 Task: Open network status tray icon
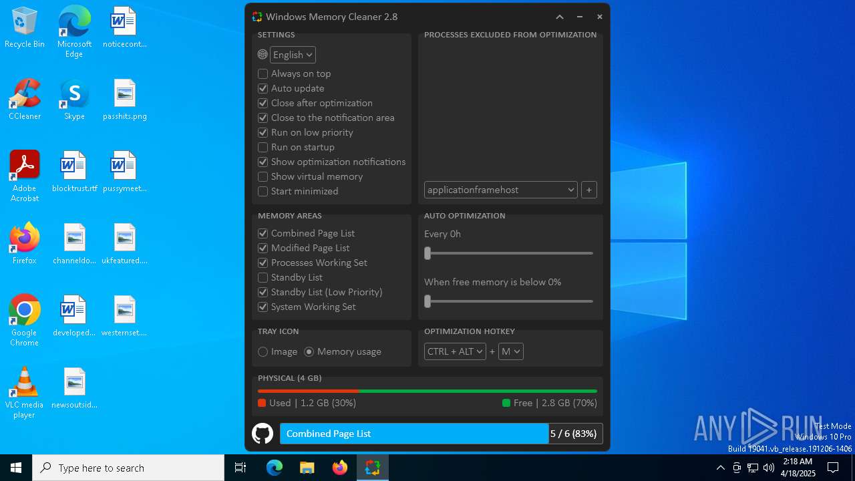(x=753, y=468)
